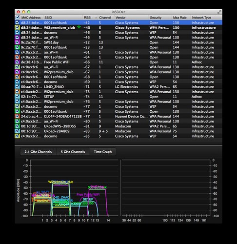The image size is (237, 244).
Task: Click URoadWPS-39BD55 SSID cell
Action: pyautogui.click(x=60, y=126)
